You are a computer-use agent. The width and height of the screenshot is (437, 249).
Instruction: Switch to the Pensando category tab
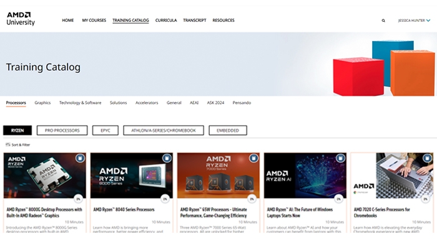point(242,103)
